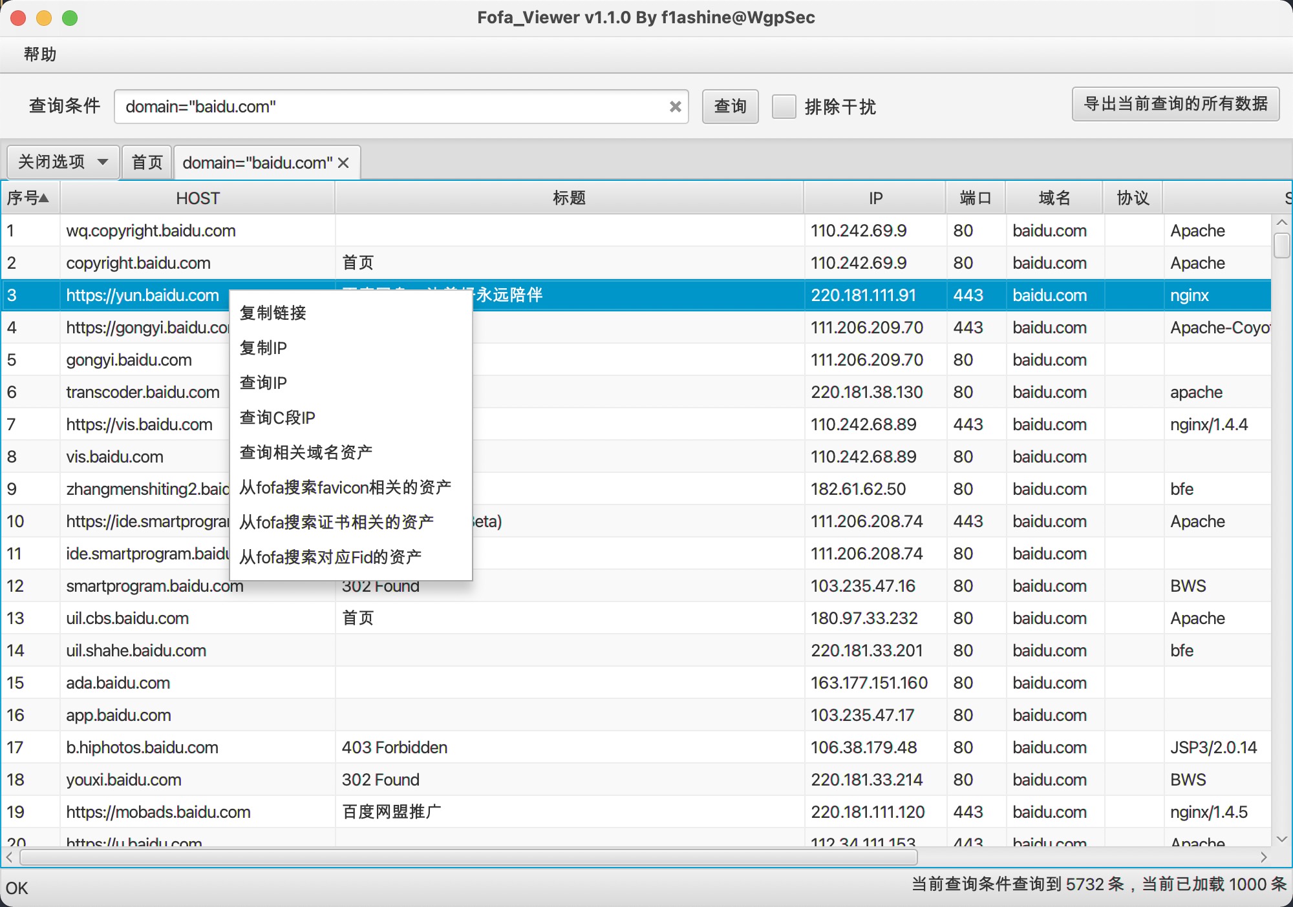Pick 从fofa搜索favicon相关的资产 menu entry
1293x907 pixels.
coord(345,488)
